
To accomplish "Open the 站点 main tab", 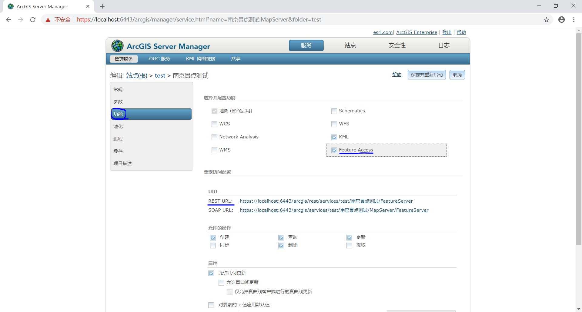I will point(350,45).
